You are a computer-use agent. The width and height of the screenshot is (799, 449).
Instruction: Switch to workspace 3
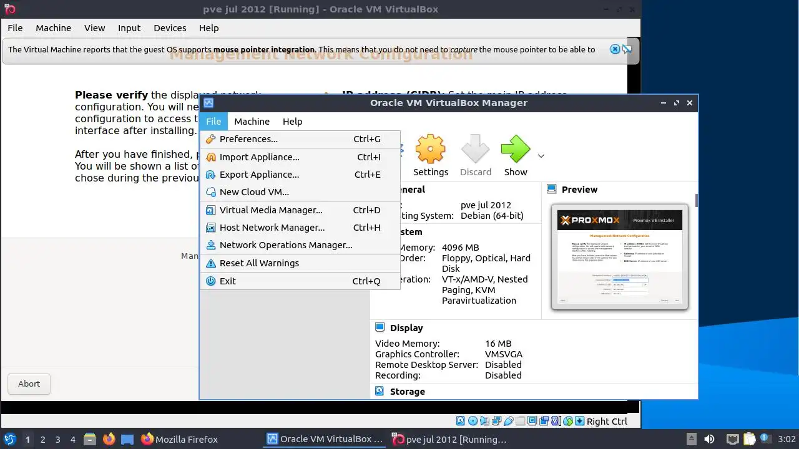tap(57, 439)
